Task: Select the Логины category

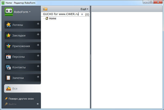Action: [22, 25]
